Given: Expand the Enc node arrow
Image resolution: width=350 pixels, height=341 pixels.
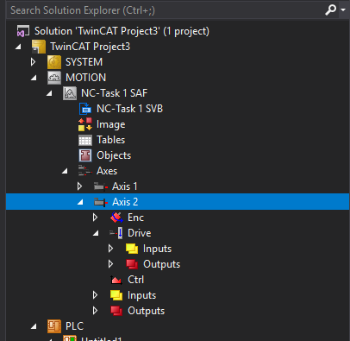Looking at the screenshot, I should pos(95,218).
